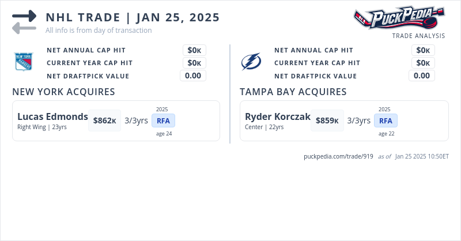Viewport: 461px width, 241px height.
Task: Click the PuckPedia logo
Action: point(399,18)
